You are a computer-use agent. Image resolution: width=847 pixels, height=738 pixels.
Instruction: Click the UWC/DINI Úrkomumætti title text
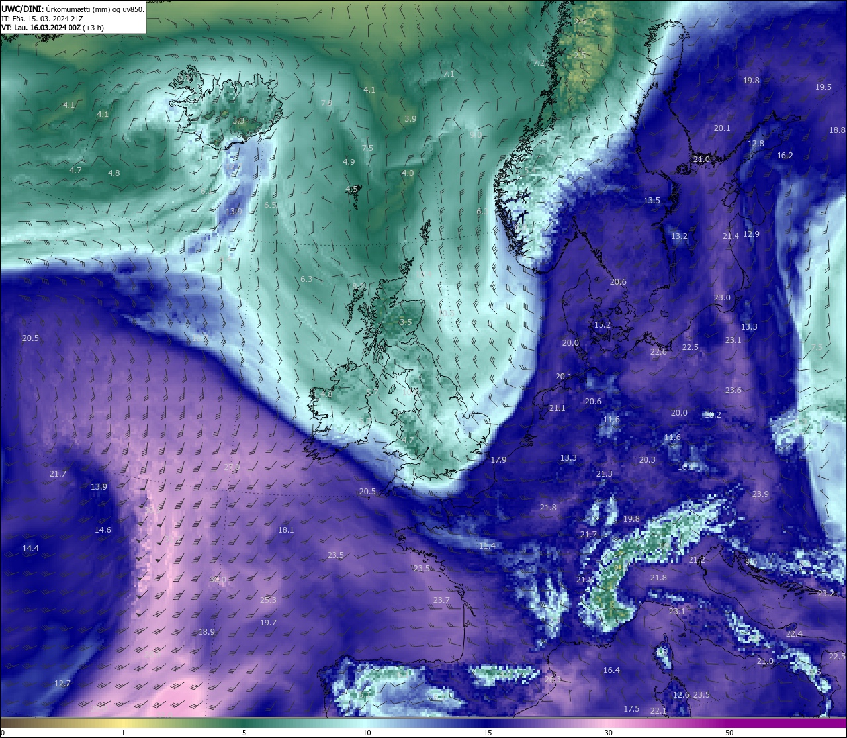73,9
